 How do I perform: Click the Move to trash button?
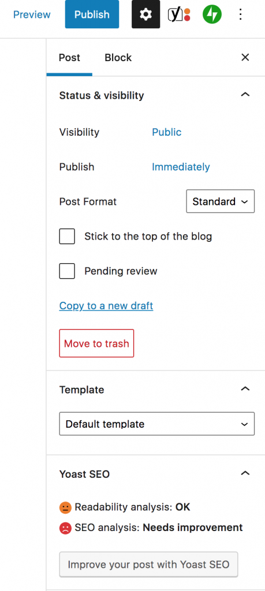coord(96,343)
